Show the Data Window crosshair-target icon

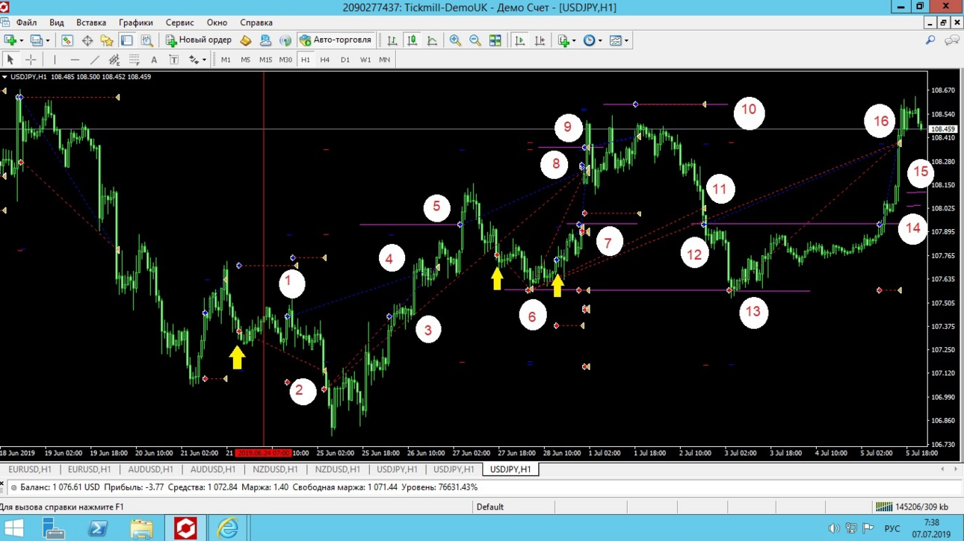click(x=87, y=40)
